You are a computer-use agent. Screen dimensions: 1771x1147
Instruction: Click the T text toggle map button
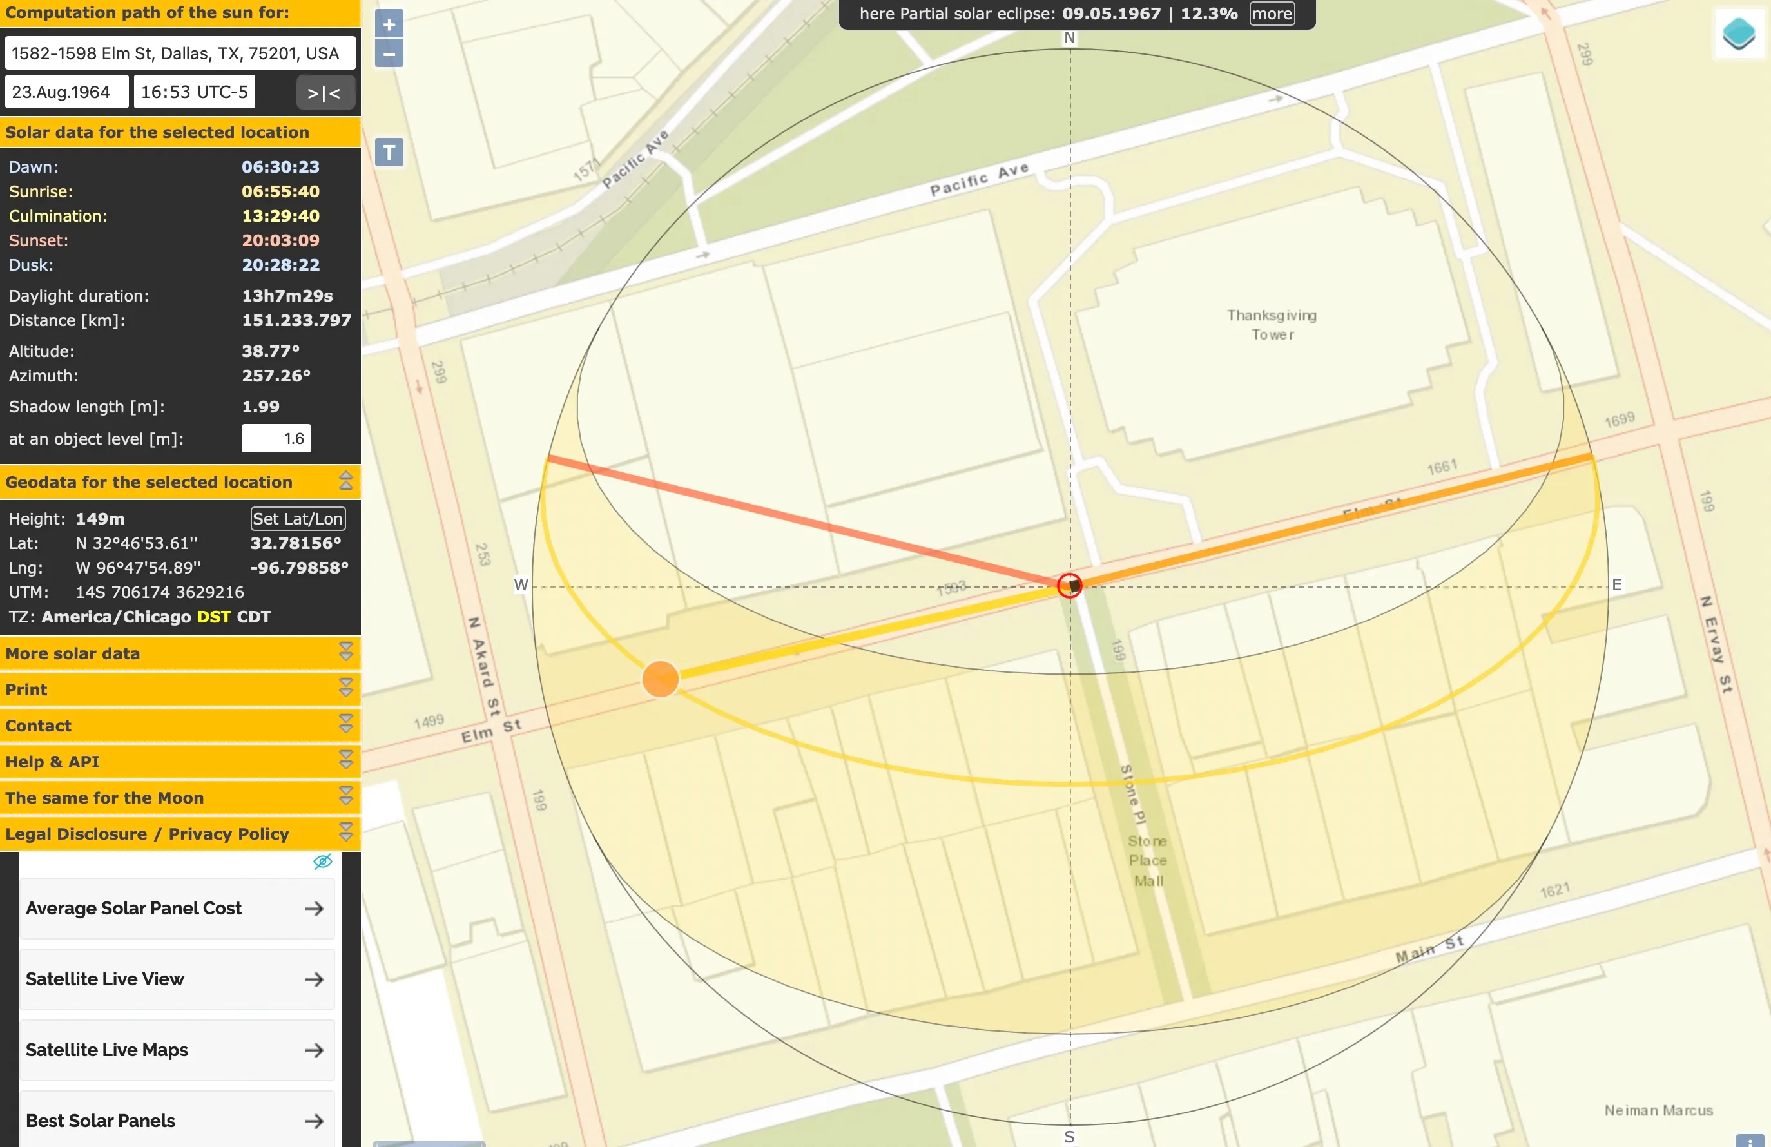click(389, 153)
